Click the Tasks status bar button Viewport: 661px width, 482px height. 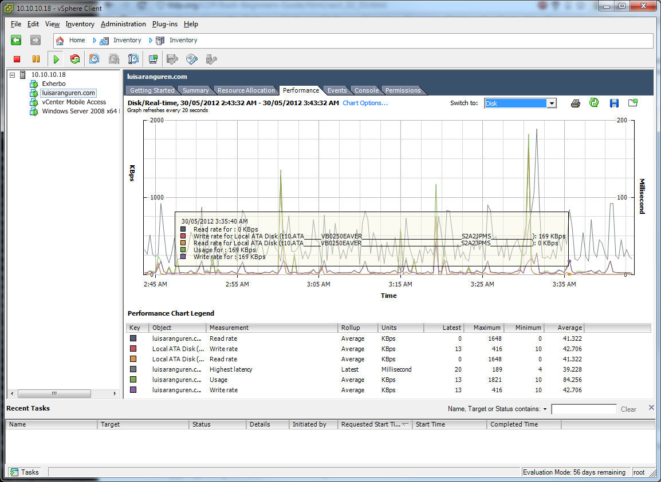[25, 472]
